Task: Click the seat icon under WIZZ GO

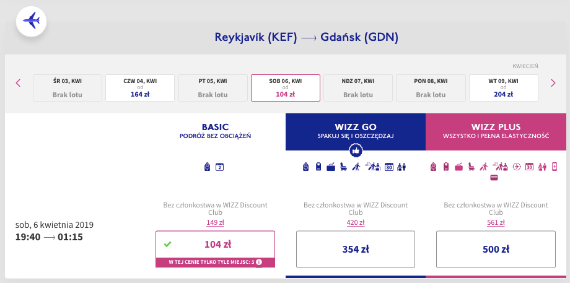Action: coord(343,167)
